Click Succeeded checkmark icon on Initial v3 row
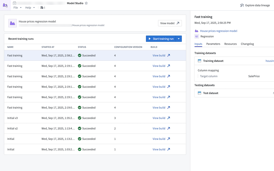 coord(80,118)
